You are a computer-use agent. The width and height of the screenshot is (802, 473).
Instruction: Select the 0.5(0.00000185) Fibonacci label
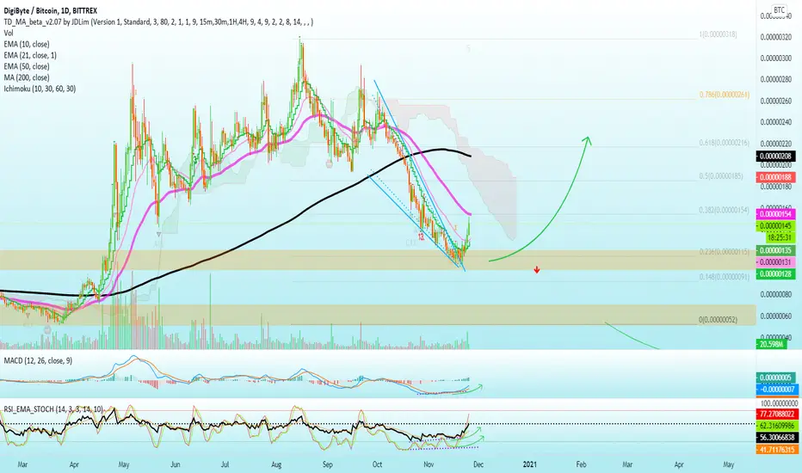[x=721, y=176]
